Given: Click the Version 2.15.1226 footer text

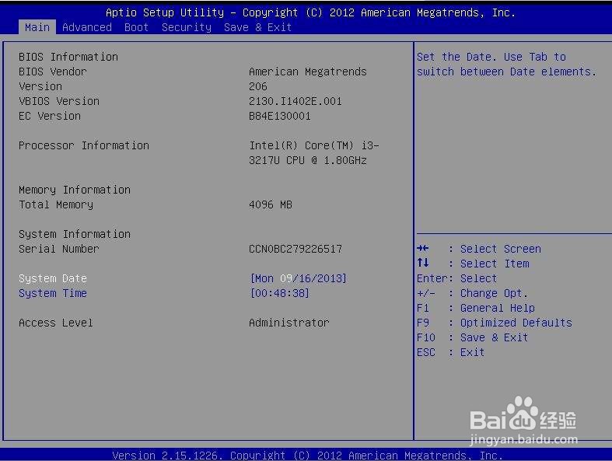Looking at the screenshot, I should coord(308,456).
